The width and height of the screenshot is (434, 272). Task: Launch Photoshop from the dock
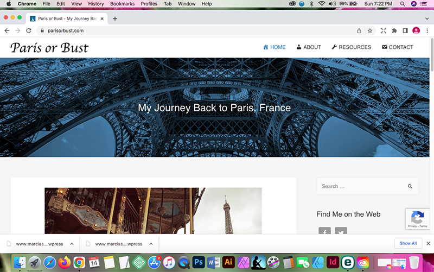[x=198, y=262]
